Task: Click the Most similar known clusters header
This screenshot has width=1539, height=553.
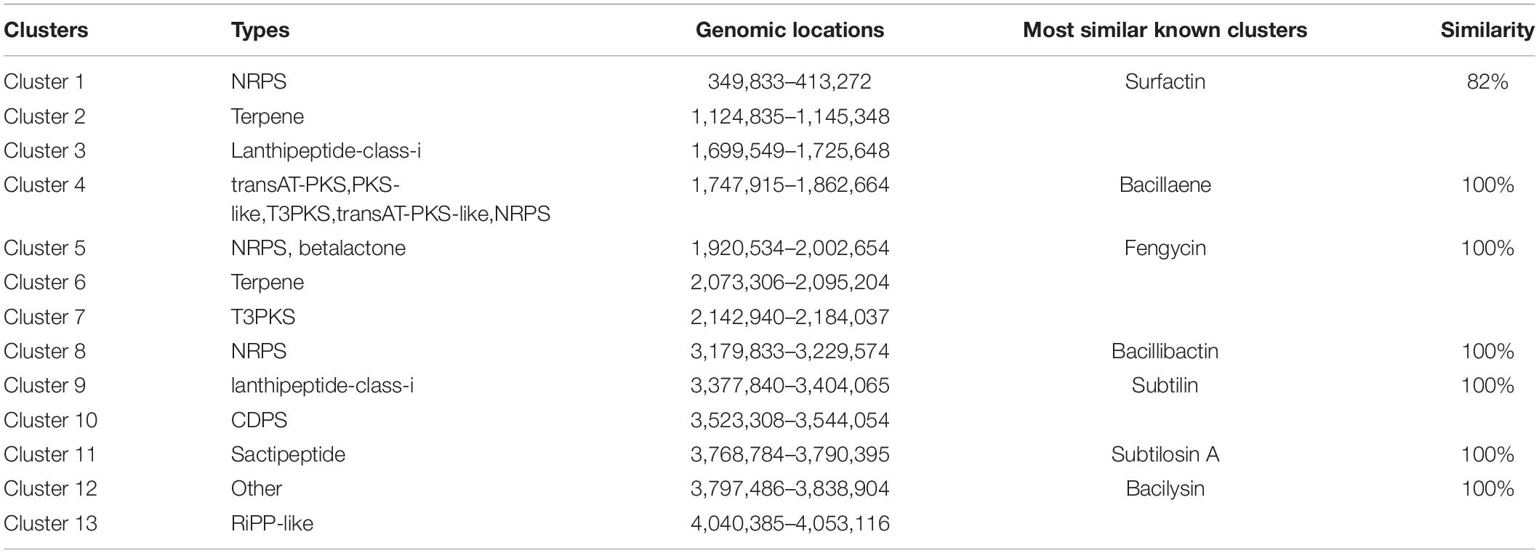Action: (x=1165, y=30)
